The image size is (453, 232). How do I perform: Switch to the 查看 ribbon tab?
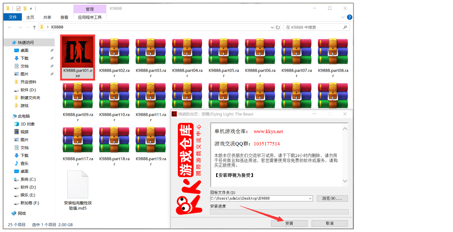coord(64,17)
